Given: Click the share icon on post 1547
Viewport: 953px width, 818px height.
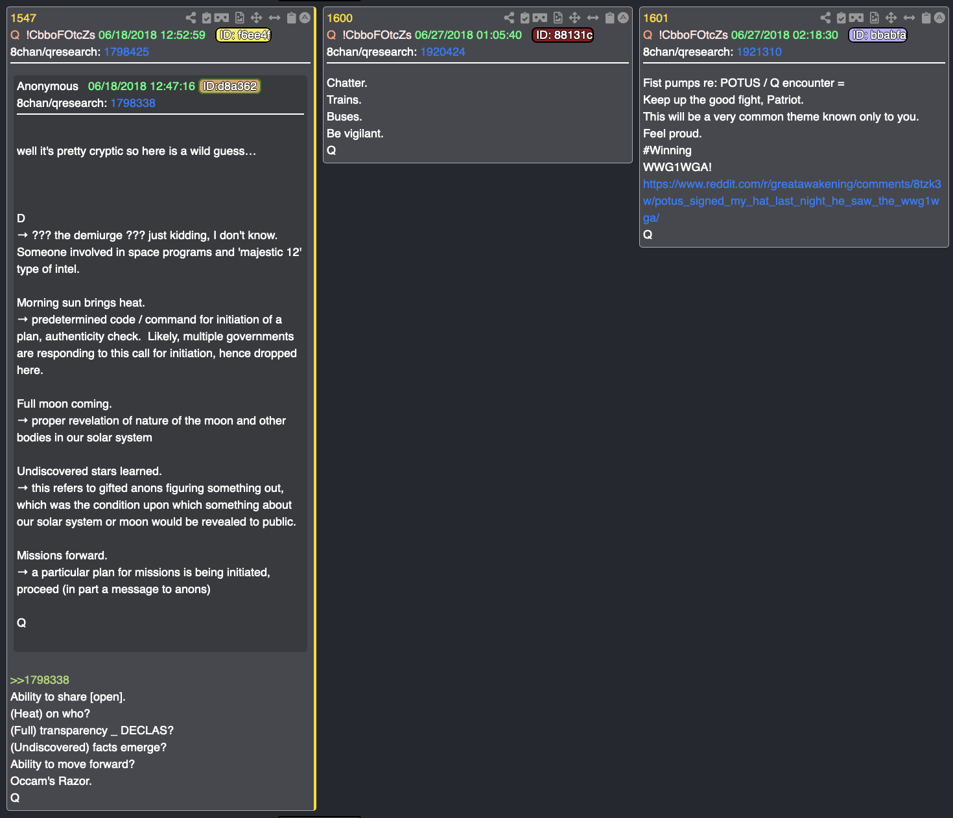Looking at the screenshot, I should click(x=191, y=18).
